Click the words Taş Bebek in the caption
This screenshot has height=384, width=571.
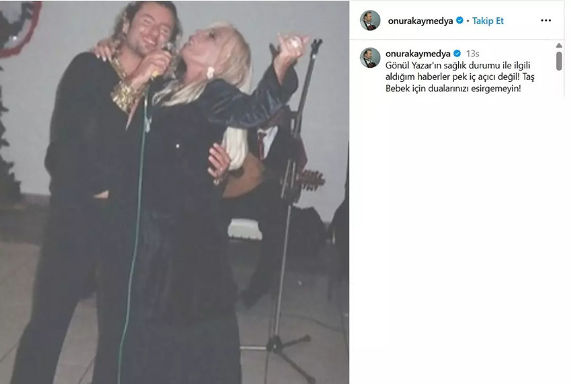(x=459, y=83)
